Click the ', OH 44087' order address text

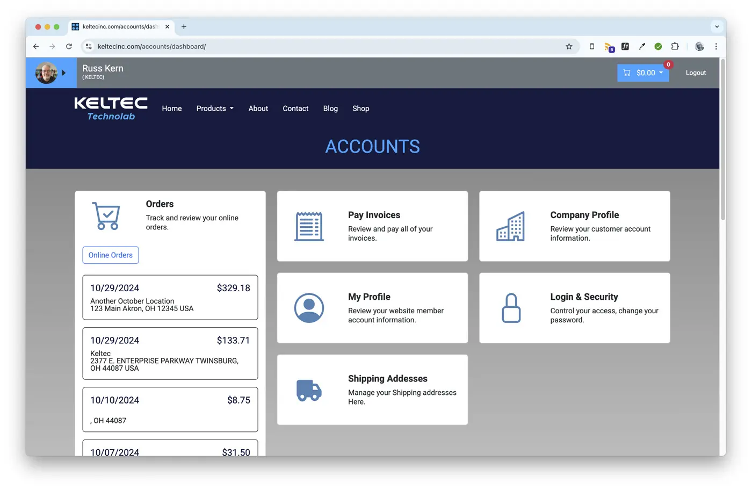tap(109, 421)
